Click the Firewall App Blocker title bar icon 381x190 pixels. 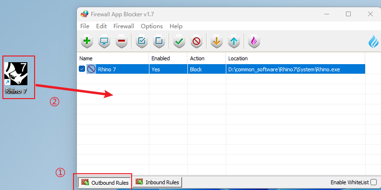tap(84, 14)
